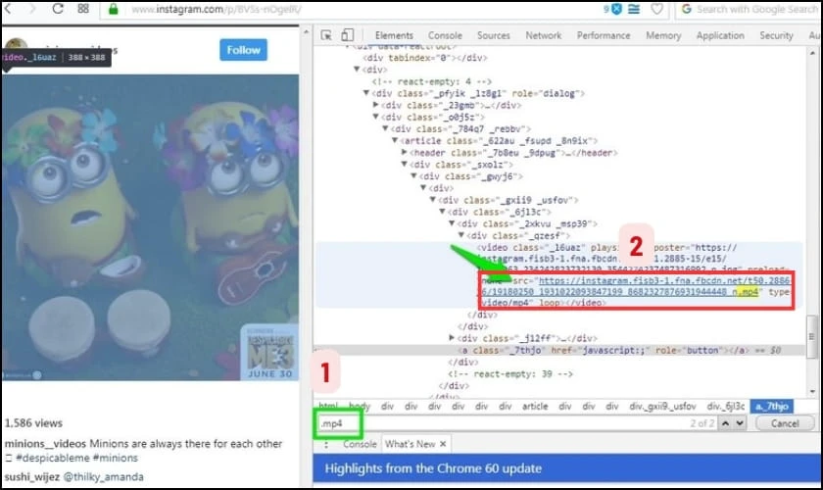
Task: Open the speed dial grid icon
Action: point(83,9)
